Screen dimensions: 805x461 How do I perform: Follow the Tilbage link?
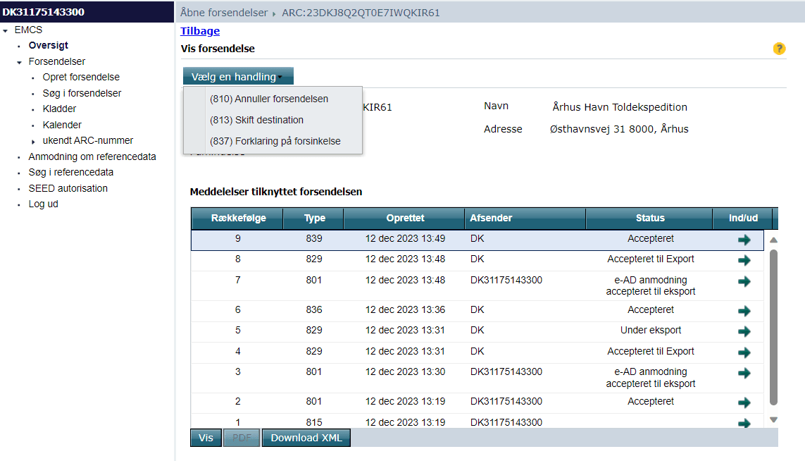pos(200,31)
